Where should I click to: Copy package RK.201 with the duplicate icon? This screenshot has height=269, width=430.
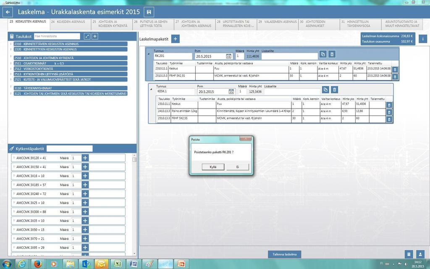pos(323,54)
